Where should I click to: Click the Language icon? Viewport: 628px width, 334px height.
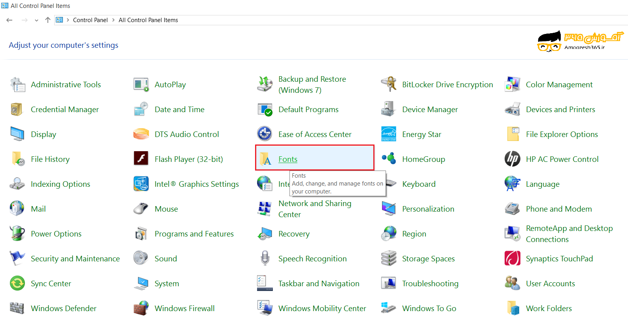tap(513, 184)
